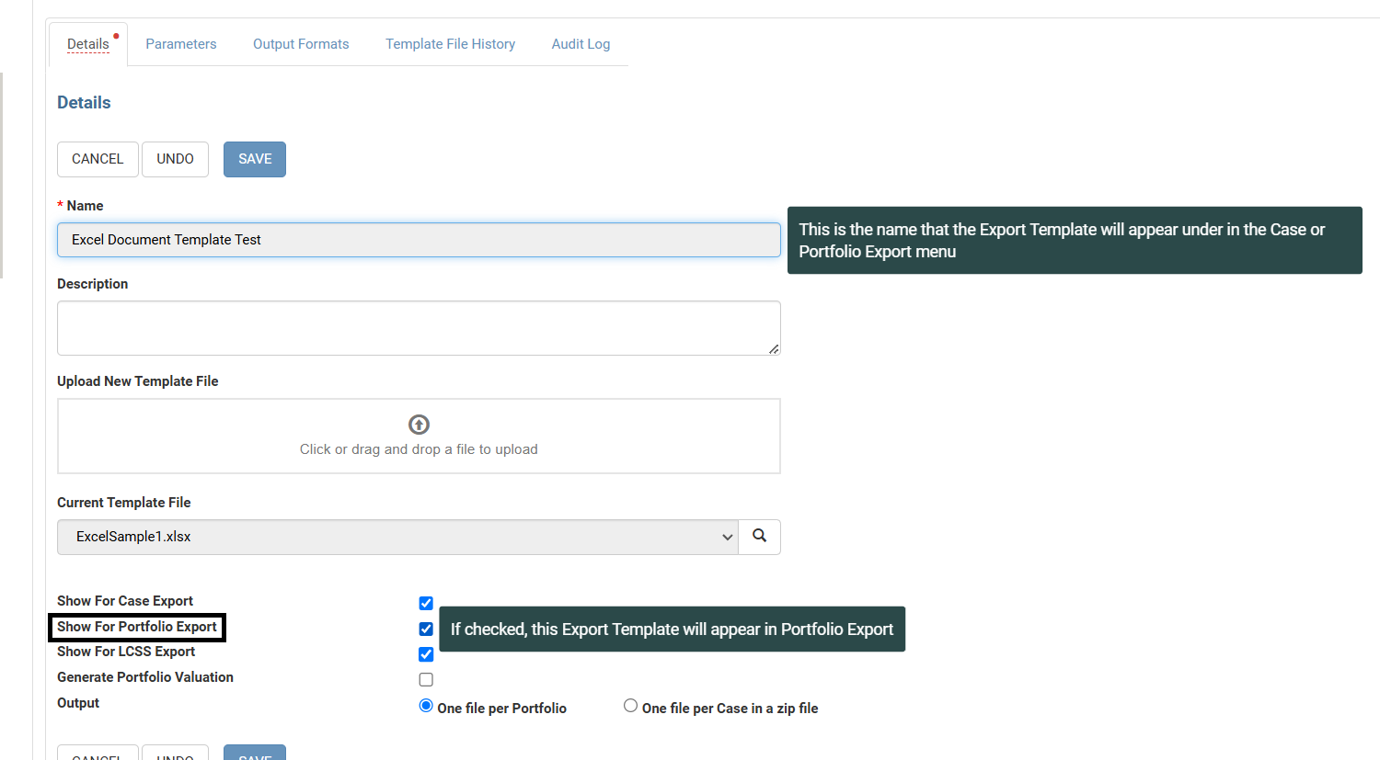Viewport: 1380px width, 760px height.
Task: Switch to the Parameters tab
Action: pyautogui.click(x=181, y=44)
